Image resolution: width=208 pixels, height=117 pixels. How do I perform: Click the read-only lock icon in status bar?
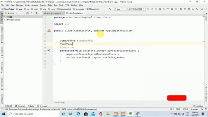(202, 109)
